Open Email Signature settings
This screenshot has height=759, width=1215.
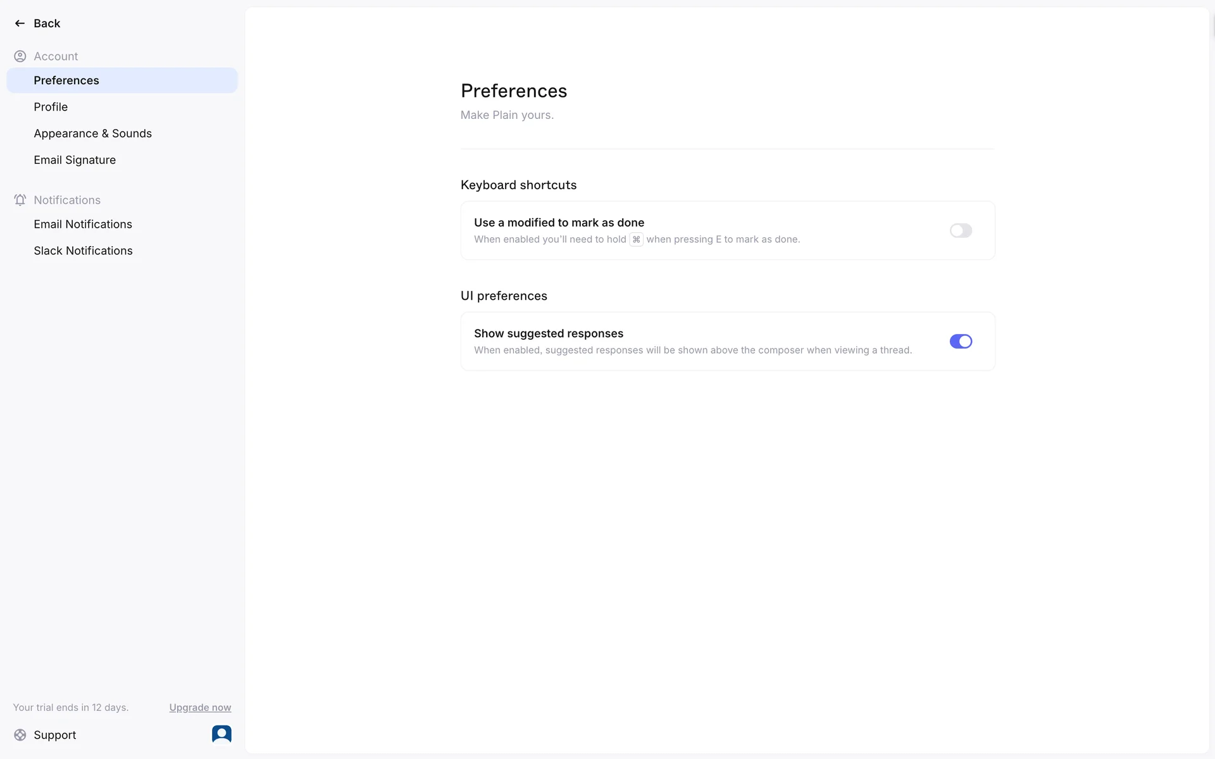75,160
